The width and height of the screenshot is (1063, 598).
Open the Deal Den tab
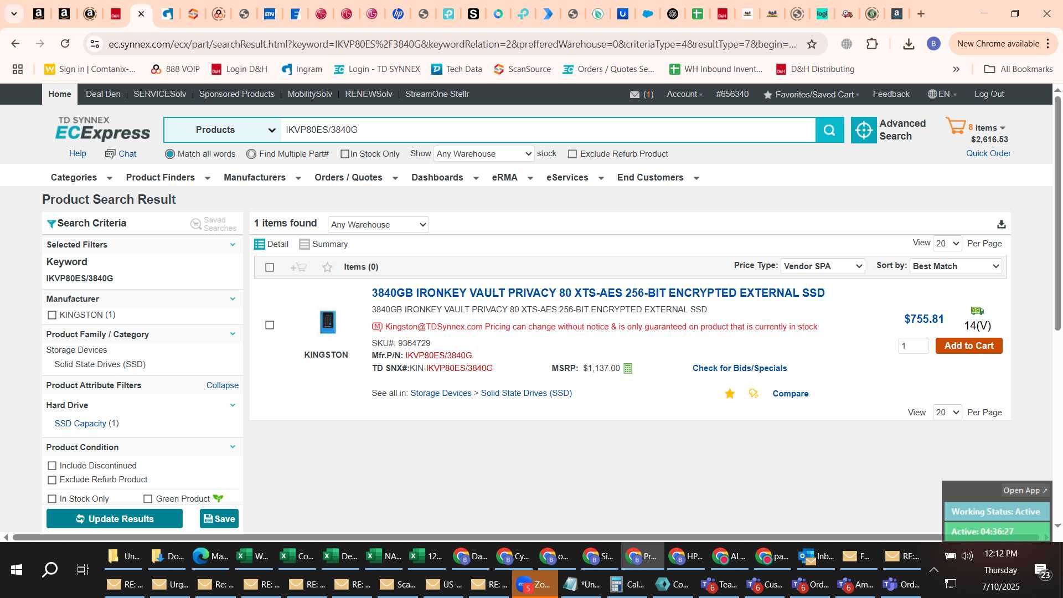103,94
